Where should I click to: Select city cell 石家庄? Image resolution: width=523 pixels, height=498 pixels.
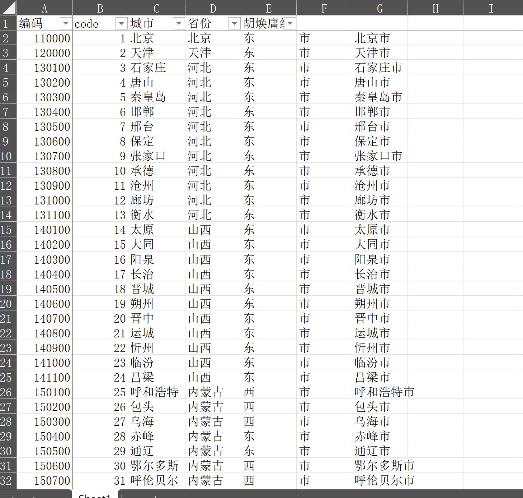156,68
